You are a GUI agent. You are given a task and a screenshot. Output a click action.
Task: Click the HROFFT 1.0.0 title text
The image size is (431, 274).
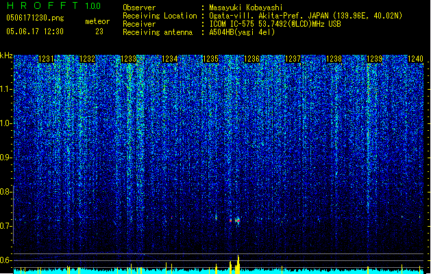54,5
